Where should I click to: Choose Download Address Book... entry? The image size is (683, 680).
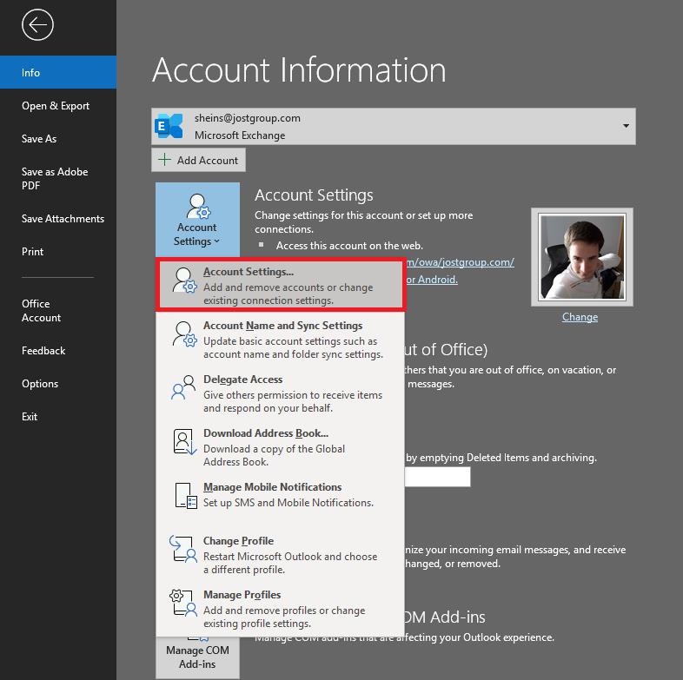[x=280, y=447]
